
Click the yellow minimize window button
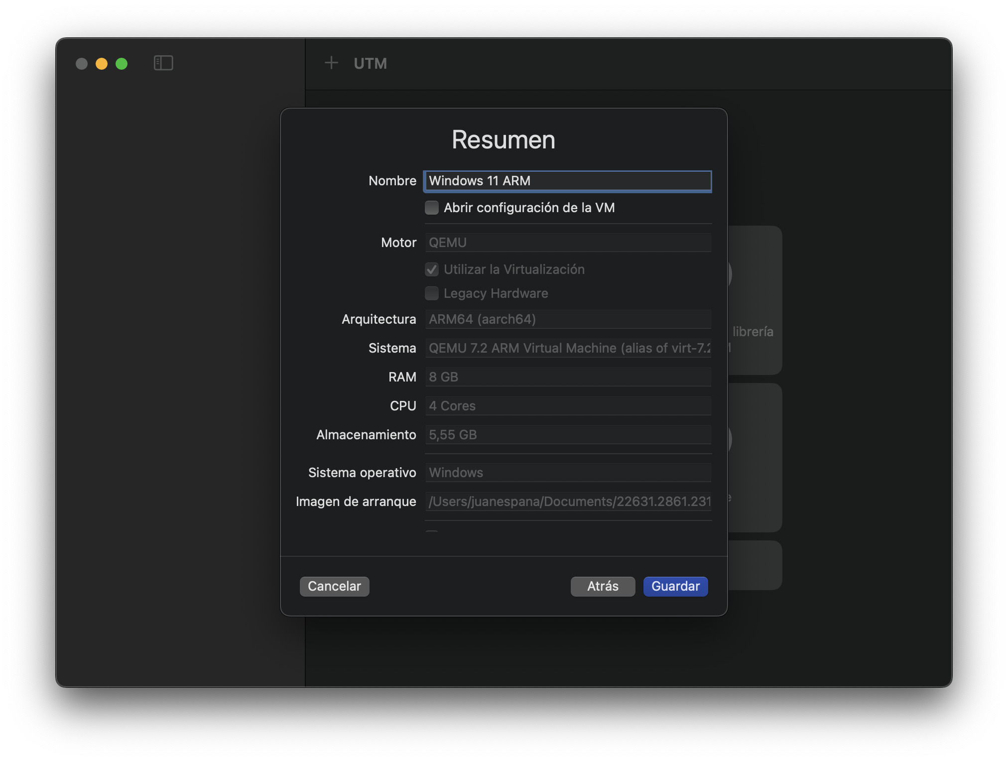click(x=102, y=64)
